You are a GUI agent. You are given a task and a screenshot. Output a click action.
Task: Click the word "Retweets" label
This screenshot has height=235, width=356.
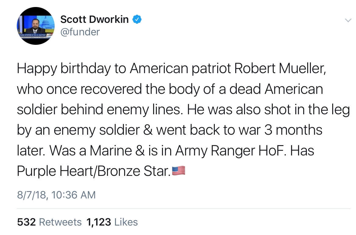(x=60, y=222)
